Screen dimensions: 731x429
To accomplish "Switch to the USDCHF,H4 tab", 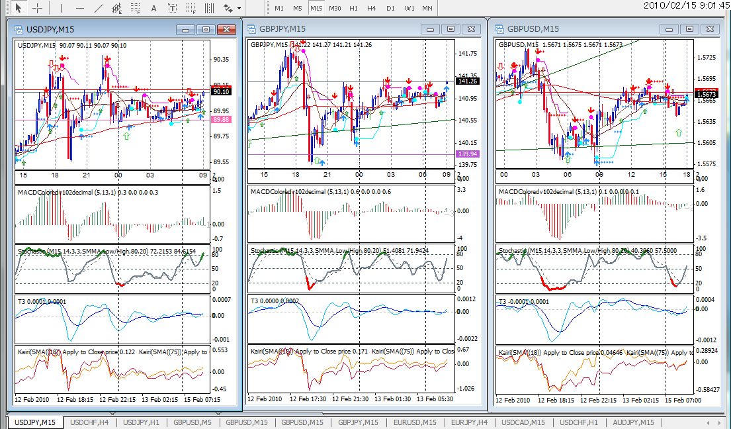I will click(x=89, y=422).
